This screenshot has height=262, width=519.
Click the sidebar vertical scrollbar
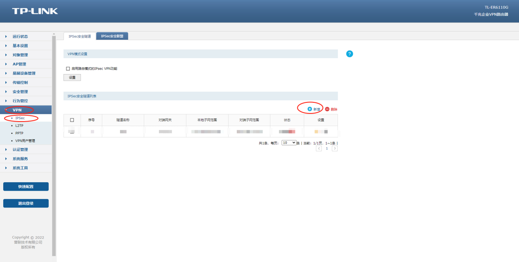click(x=54, y=143)
